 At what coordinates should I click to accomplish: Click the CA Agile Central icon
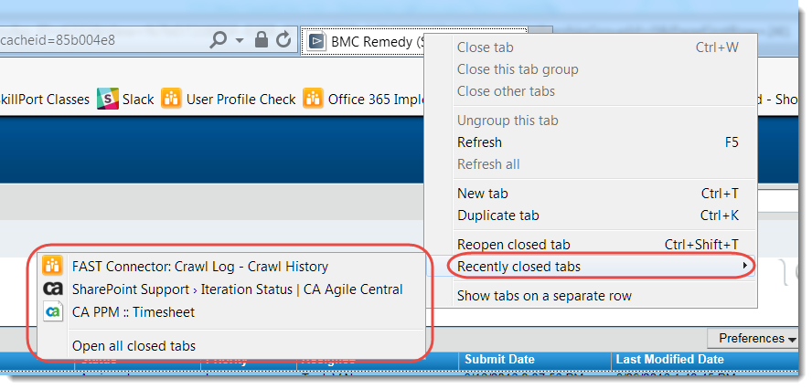pyautogui.click(x=53, y=289)
